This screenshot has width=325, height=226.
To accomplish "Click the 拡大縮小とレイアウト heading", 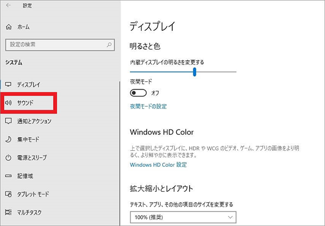I will 161,189.
